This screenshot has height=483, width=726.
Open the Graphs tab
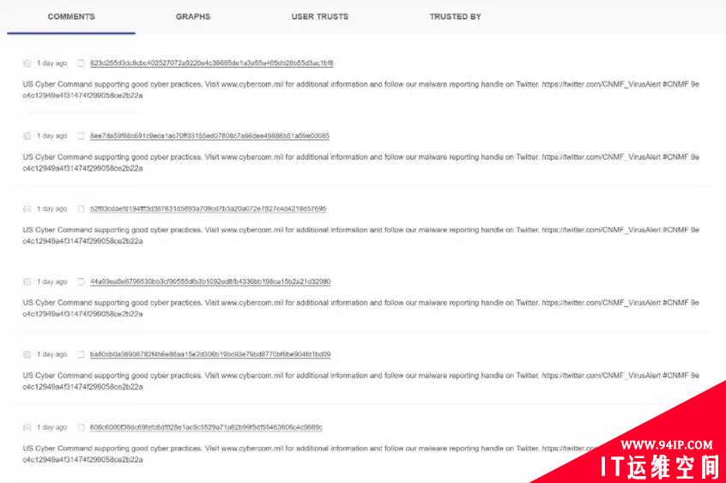pos(193,16)
